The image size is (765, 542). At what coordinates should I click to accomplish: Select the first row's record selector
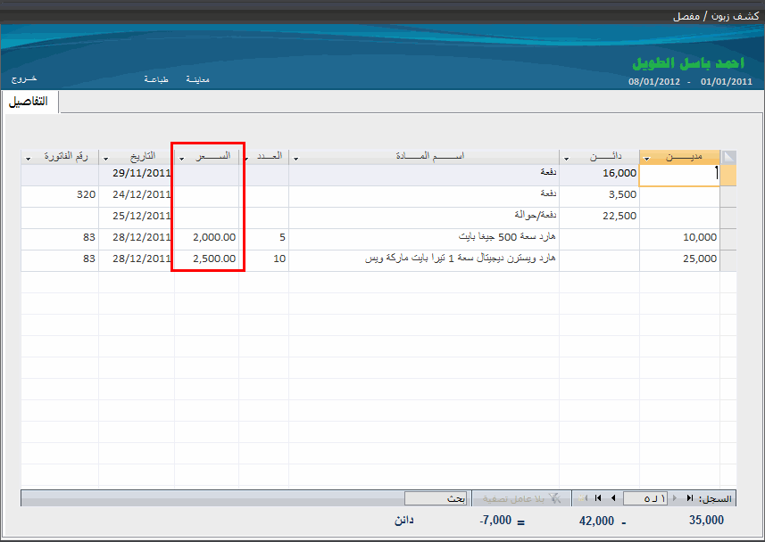click(728, 175)
